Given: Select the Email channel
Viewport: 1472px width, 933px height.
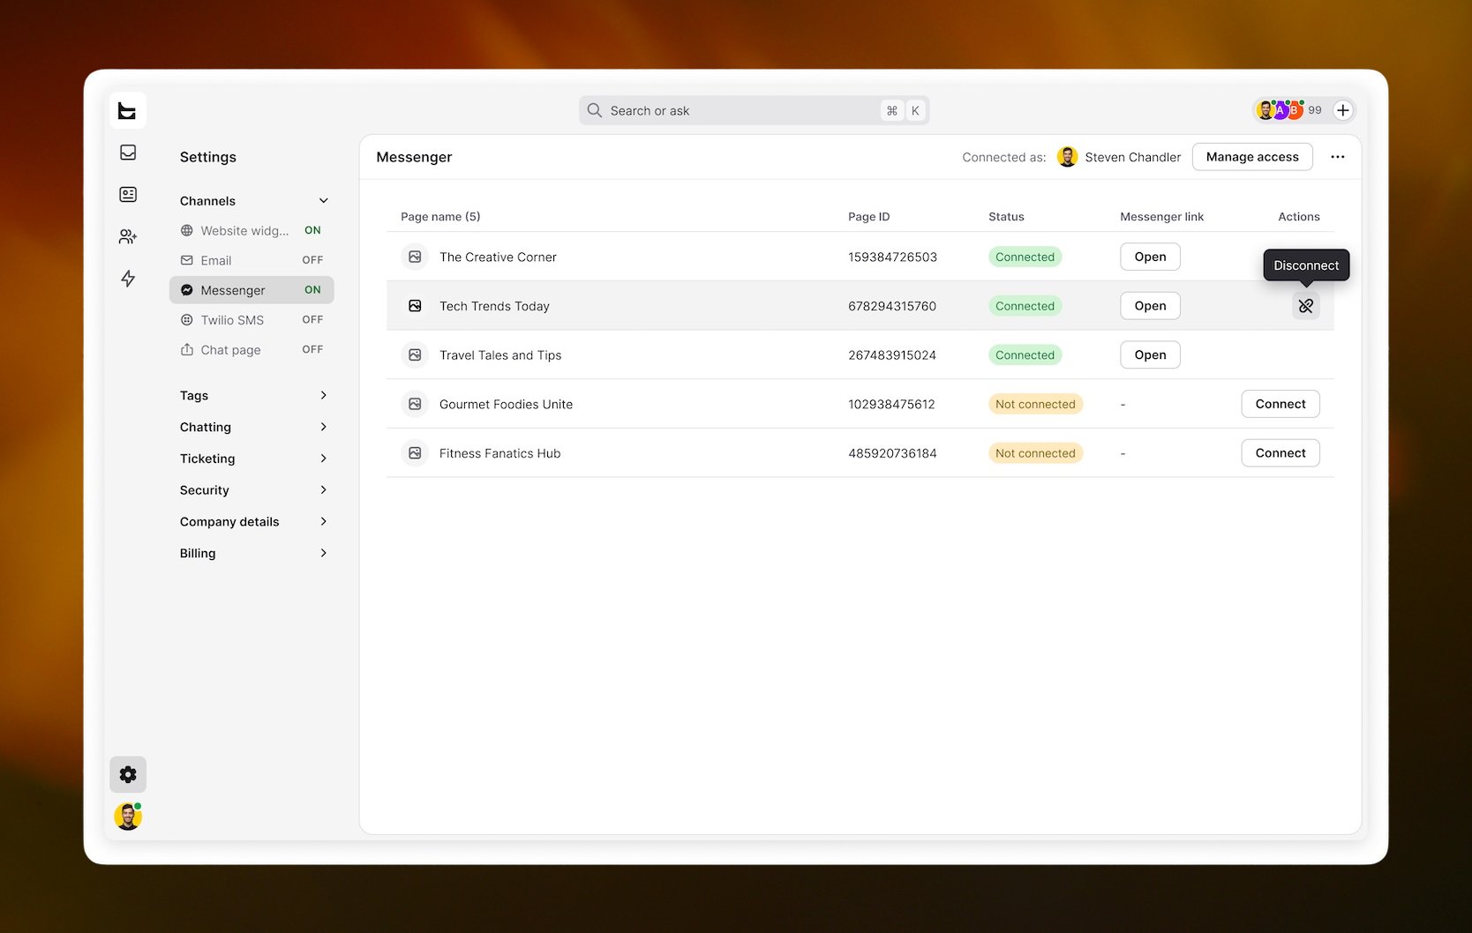Looking at the screenshot, I should (252, 260).
